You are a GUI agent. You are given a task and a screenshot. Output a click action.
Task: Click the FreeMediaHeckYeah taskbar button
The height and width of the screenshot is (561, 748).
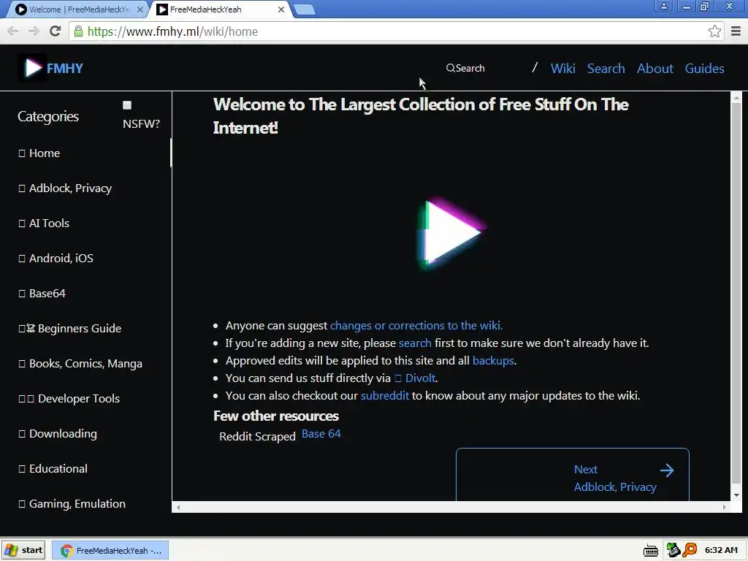pyautogui.click(x=110, y=551)
